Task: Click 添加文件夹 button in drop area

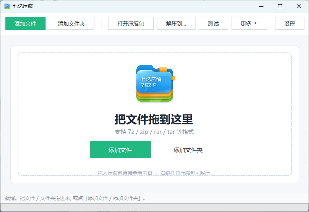Action: 188,150
